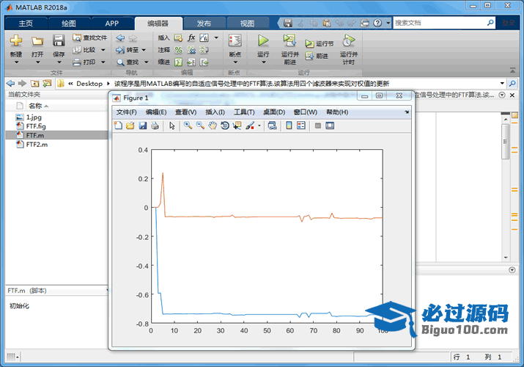This screenshot has width=524, height=367.
Task: Open Figure 1 查看(V) menu
Action: (186, 112)
